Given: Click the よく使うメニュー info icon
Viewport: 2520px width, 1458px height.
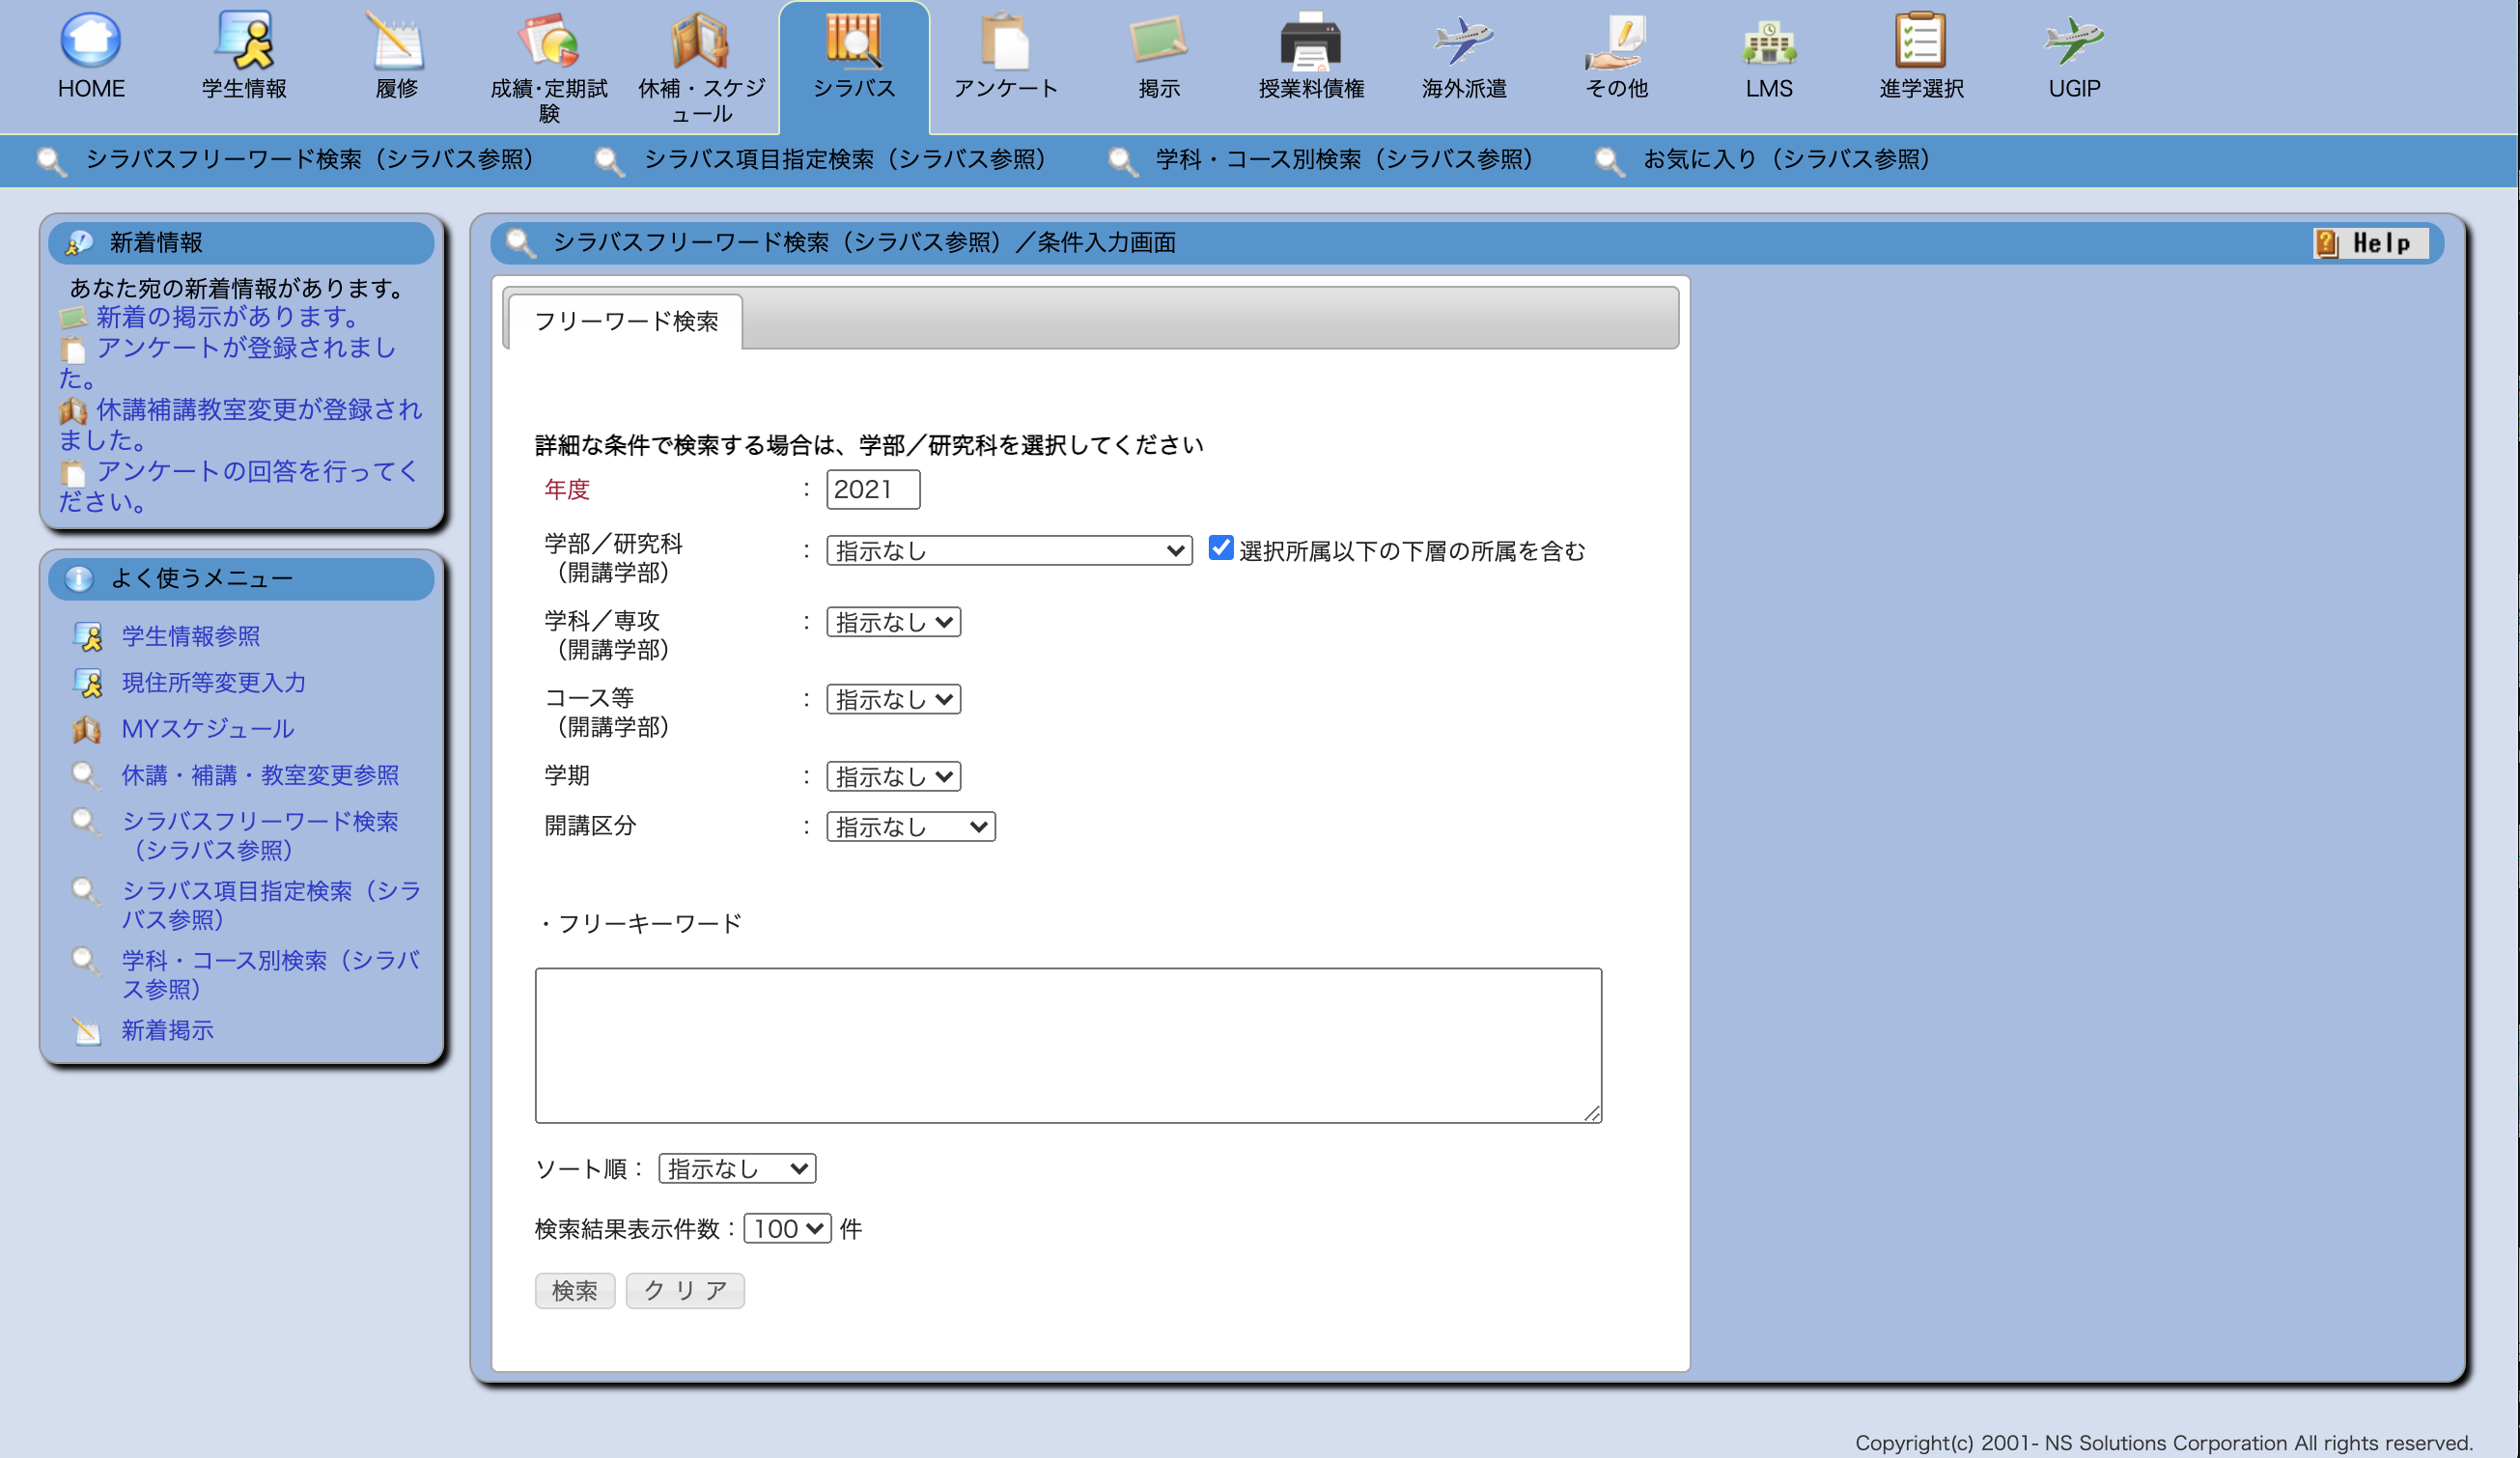Looking at the screenshot, I should point(78,579).
